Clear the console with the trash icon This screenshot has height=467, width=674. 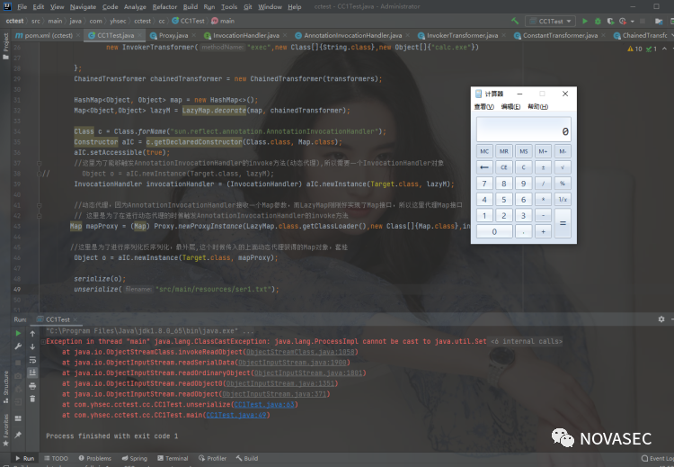pos(32,399)
